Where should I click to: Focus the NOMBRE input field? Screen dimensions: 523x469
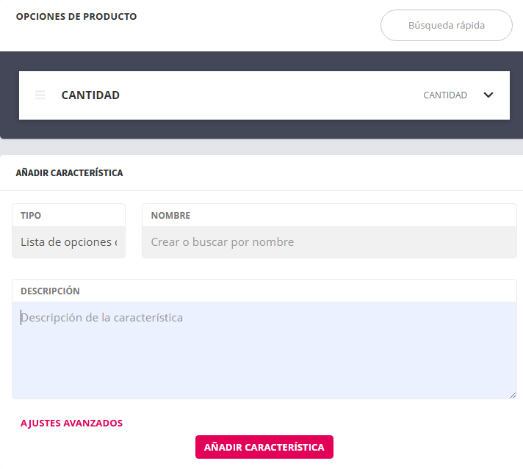[x=329, y=242]
